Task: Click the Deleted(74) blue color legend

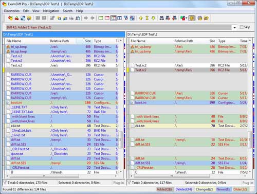Action: tap(183, 189)
